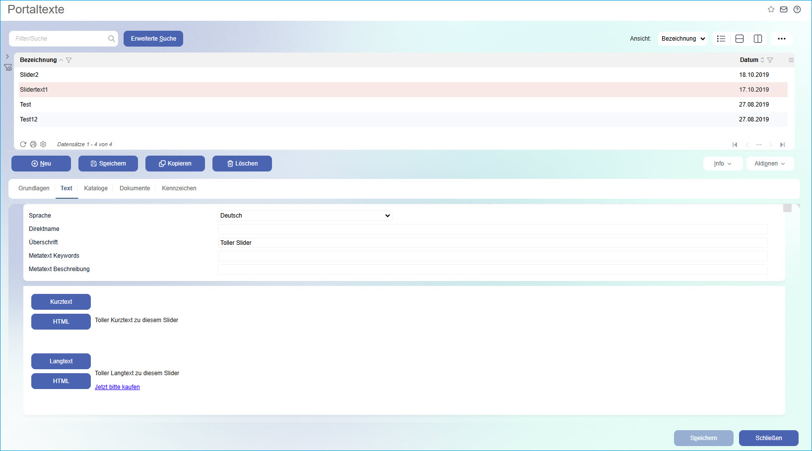Click the Erweiterte Suche button
Viewport: 812px width, 451px height.
tap(153, 39)
